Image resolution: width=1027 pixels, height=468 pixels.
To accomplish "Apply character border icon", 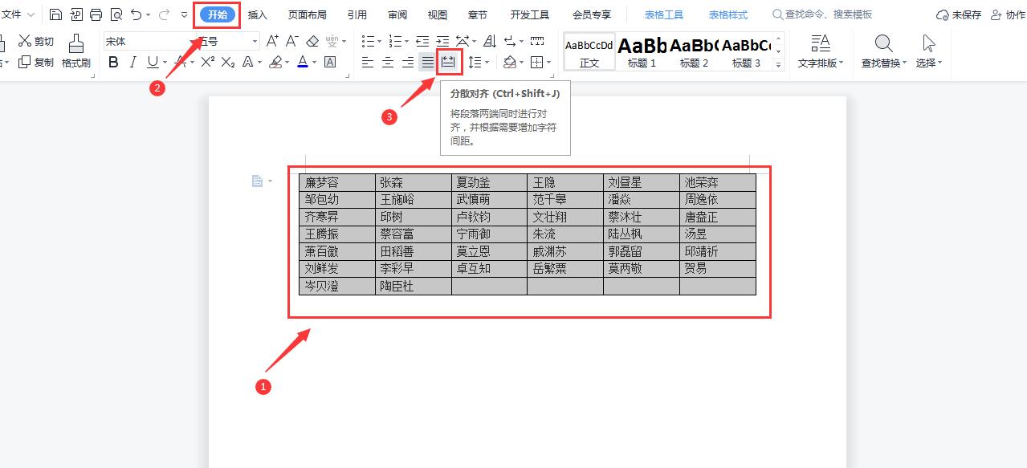I will (x=330, y=62).
